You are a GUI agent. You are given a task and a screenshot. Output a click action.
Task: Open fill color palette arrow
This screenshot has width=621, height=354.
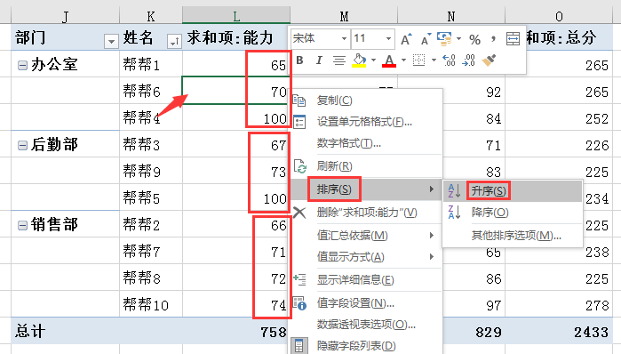point(373,60)
